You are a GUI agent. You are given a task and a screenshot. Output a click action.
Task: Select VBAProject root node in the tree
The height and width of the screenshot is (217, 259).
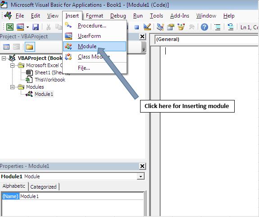36,58
